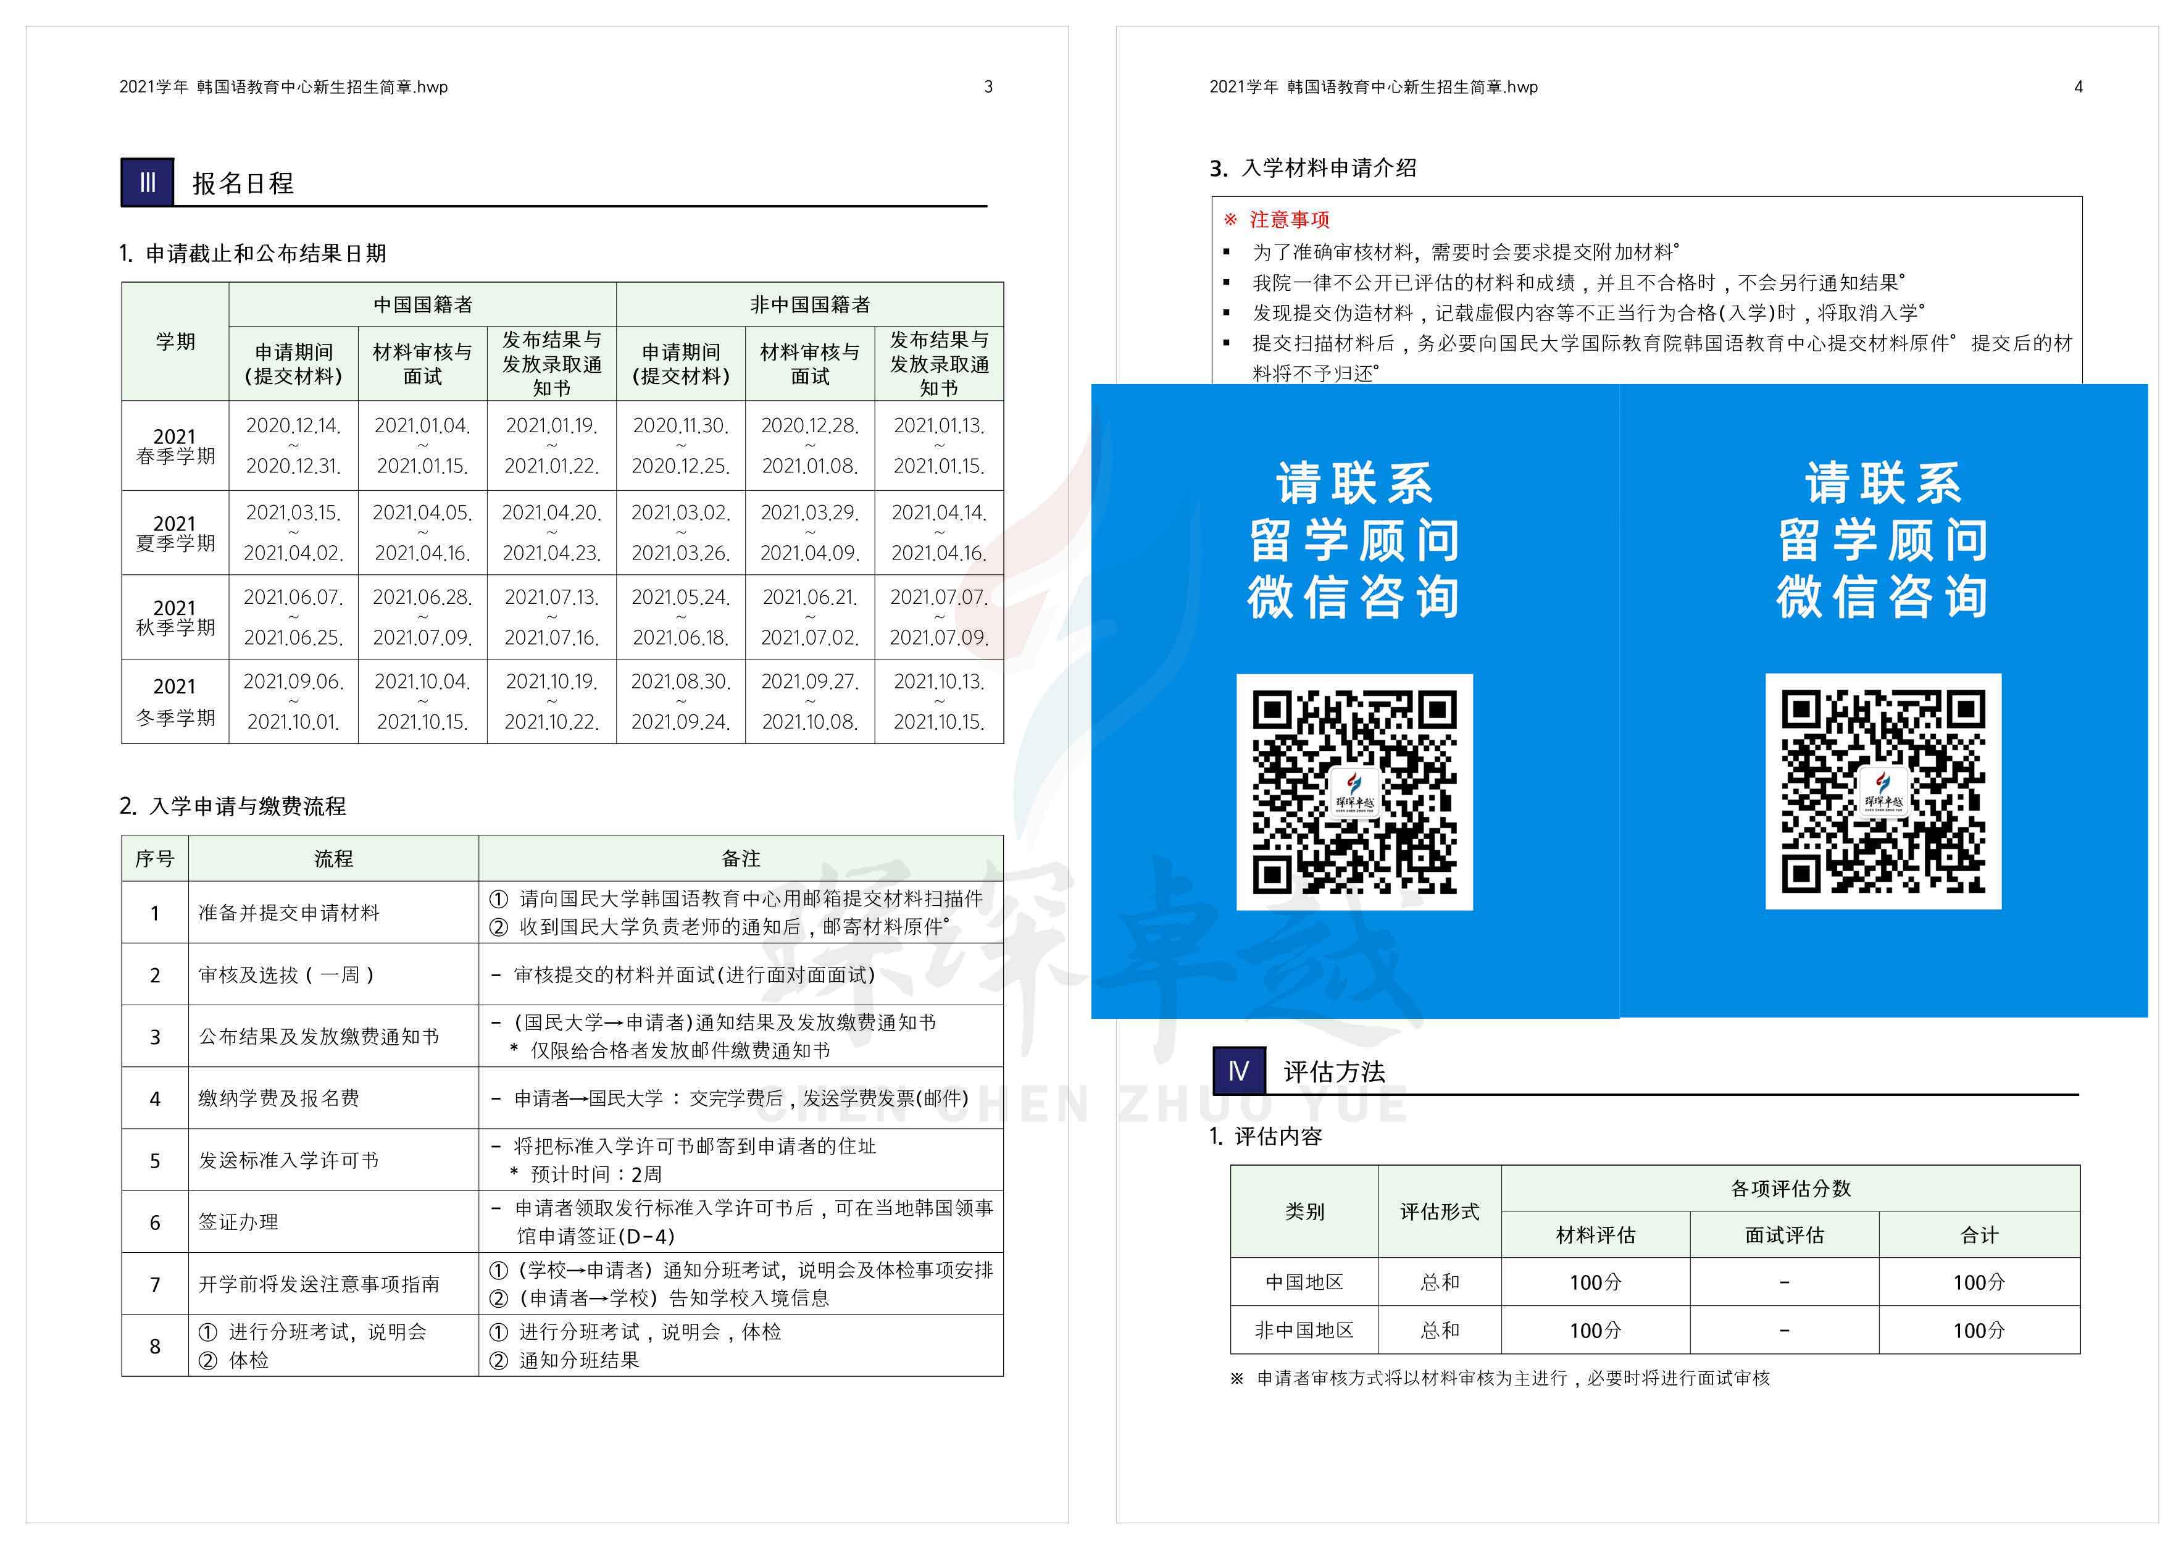Image resolution: width=2181 pixels, height=1543 pixels.
Task: Click step '缴纳学费及报名费'
Action: (279, 1098)
